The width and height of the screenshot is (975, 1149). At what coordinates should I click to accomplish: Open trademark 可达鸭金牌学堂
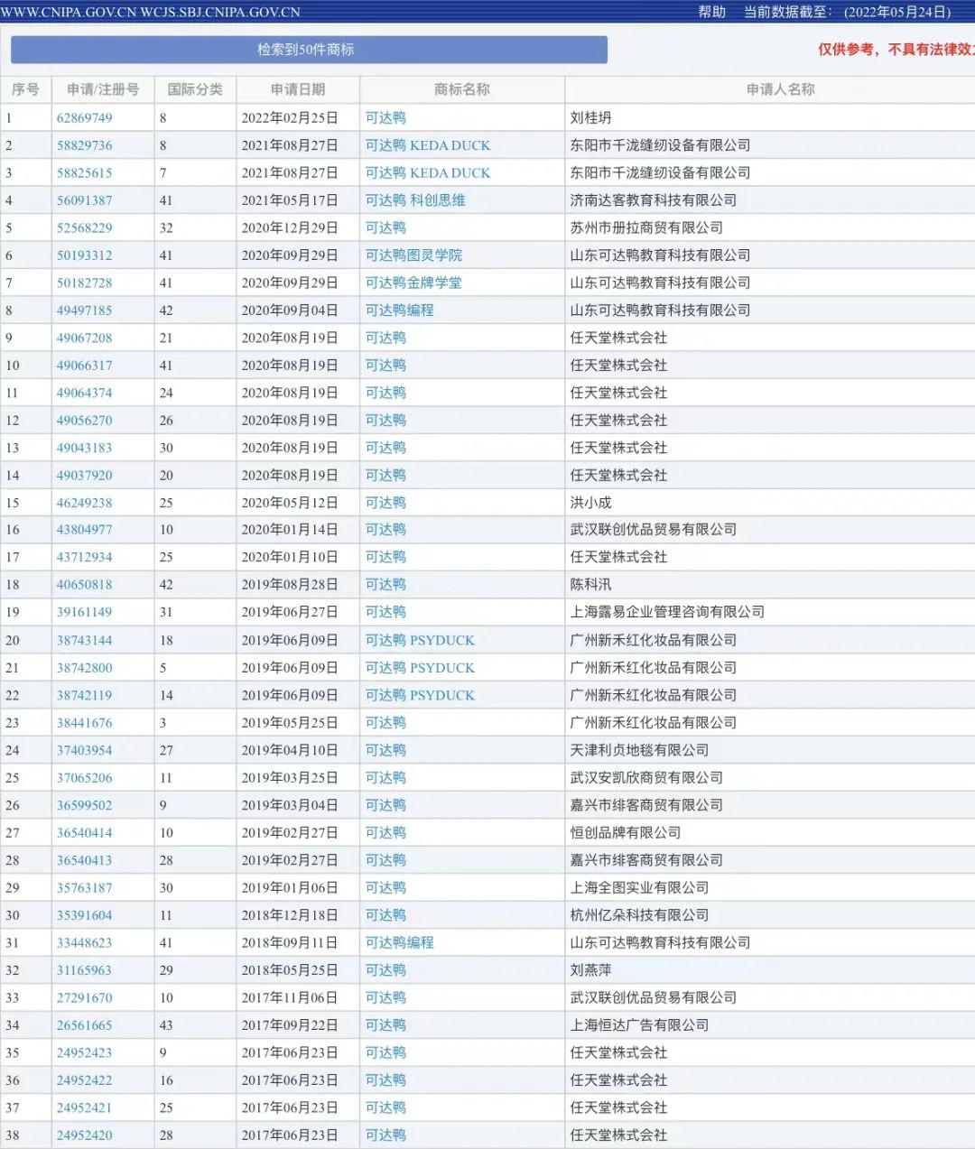pos(413,283)
